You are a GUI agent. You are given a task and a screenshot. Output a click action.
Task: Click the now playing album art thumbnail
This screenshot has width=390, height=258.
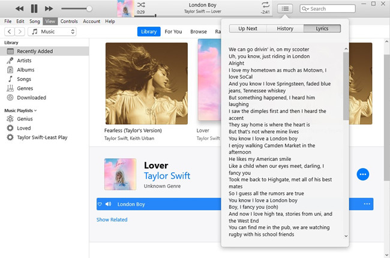[x=125, y=9]
